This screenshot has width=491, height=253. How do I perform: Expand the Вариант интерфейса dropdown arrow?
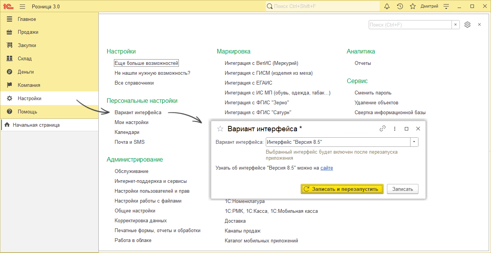(x=414, y=142)
